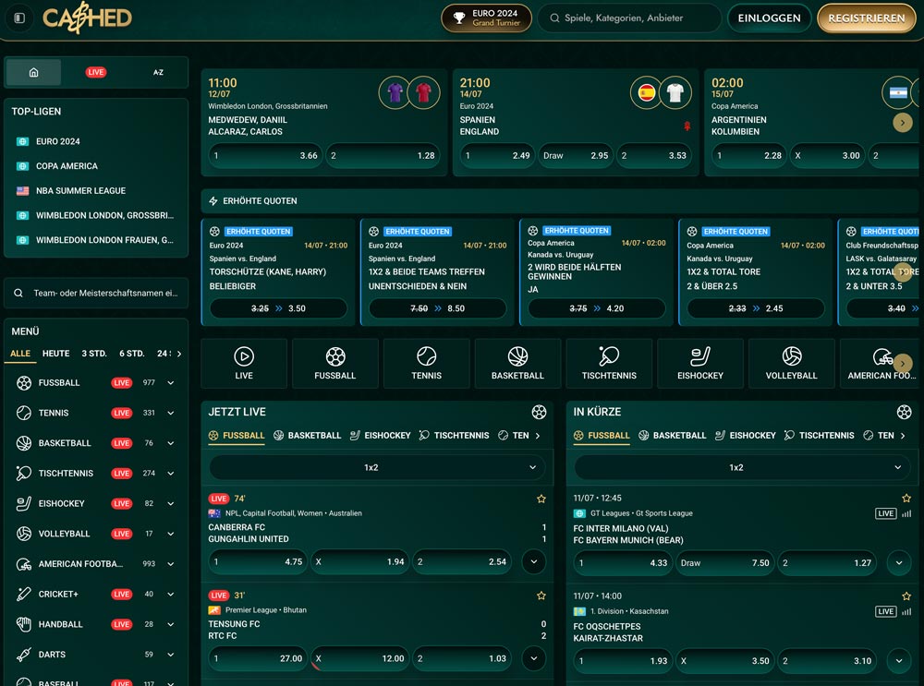Select the HEUTE time filter tab

coord(56,354)
